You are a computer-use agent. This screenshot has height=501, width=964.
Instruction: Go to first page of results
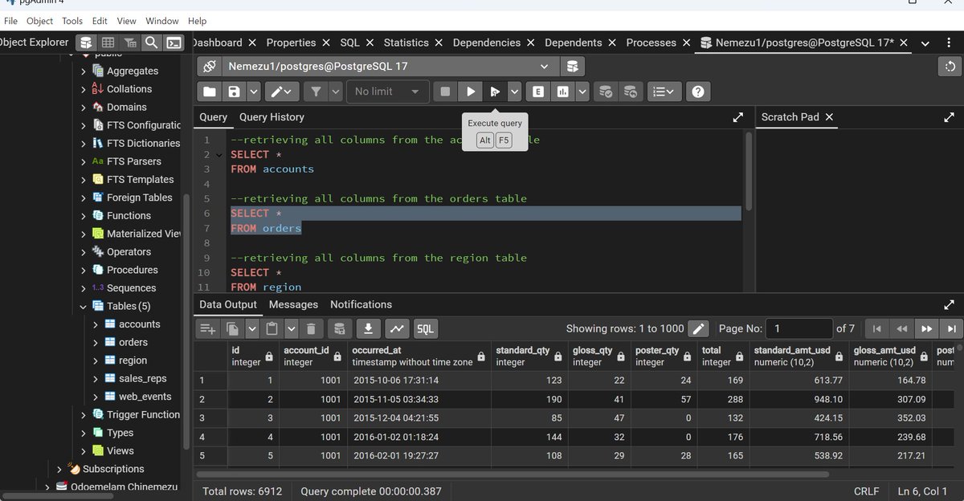(x=876, y=328)
